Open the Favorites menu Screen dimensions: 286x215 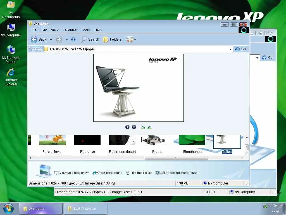70,30
